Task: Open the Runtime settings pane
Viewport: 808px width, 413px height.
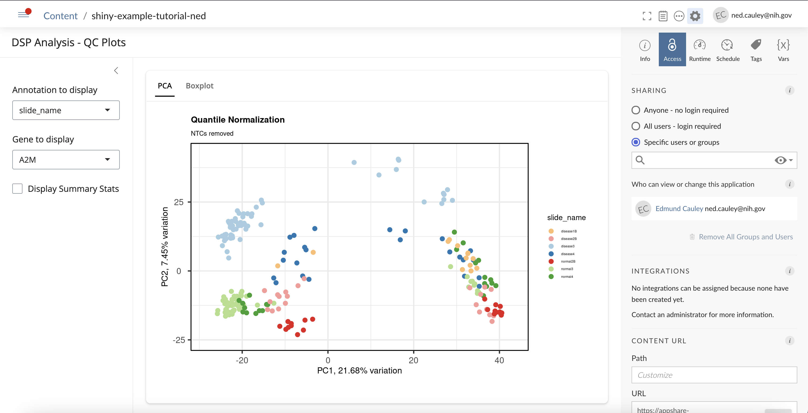Action: point(699,49)
